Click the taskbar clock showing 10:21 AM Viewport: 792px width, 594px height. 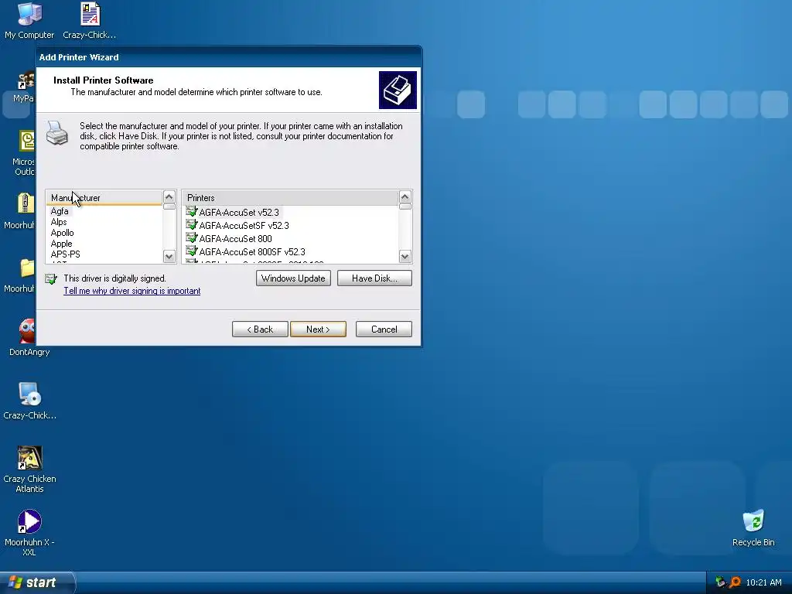(x=763, y=582)
